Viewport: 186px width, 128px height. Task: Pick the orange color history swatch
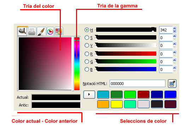pyautogui.click(x=103, y=104)
